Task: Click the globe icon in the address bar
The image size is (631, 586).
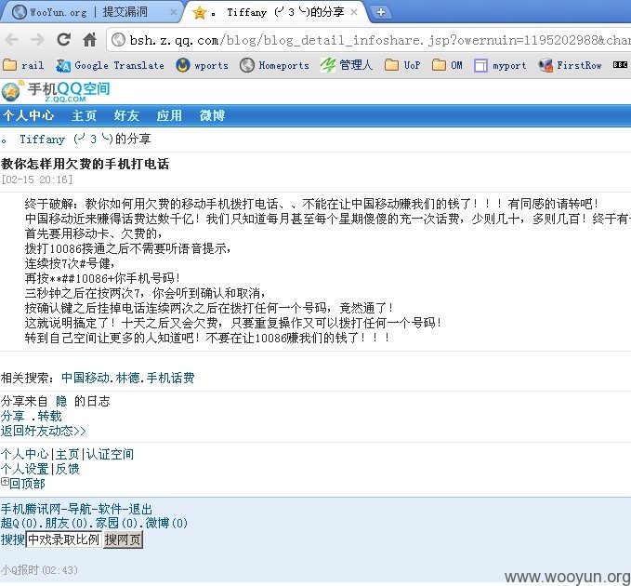Action: (118, 39)
